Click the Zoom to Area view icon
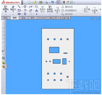 coord(96,18)
